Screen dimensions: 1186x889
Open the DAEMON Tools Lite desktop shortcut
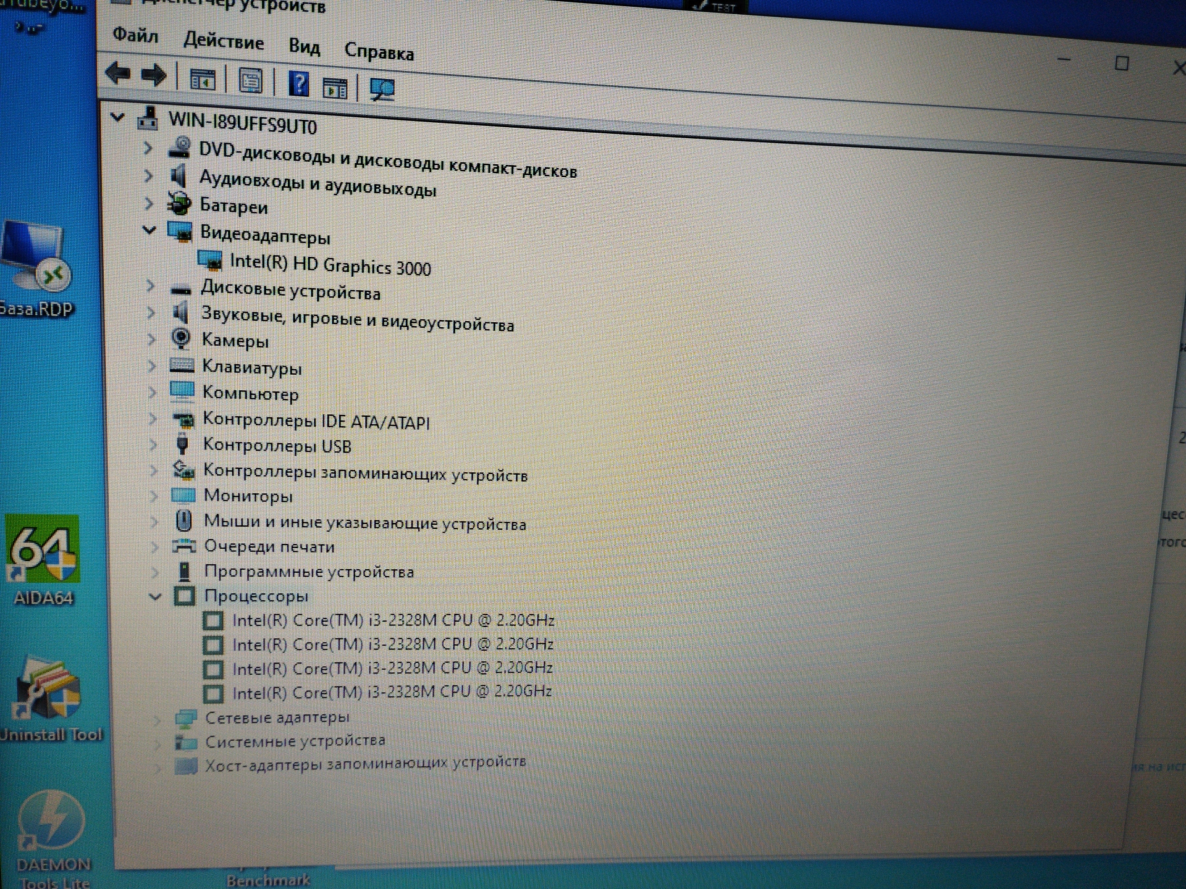(x=53, y=840)
